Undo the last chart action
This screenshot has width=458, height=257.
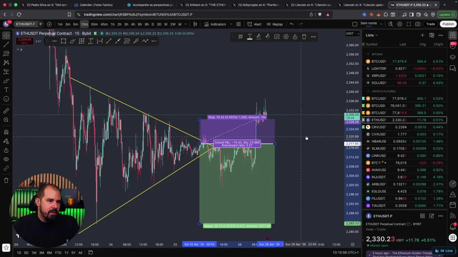292,24
